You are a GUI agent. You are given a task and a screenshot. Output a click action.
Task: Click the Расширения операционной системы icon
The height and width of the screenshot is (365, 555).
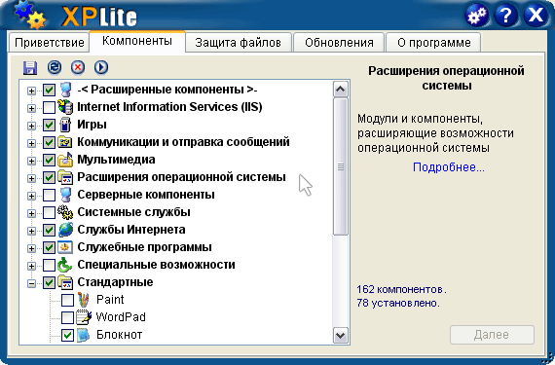point(65,177)
